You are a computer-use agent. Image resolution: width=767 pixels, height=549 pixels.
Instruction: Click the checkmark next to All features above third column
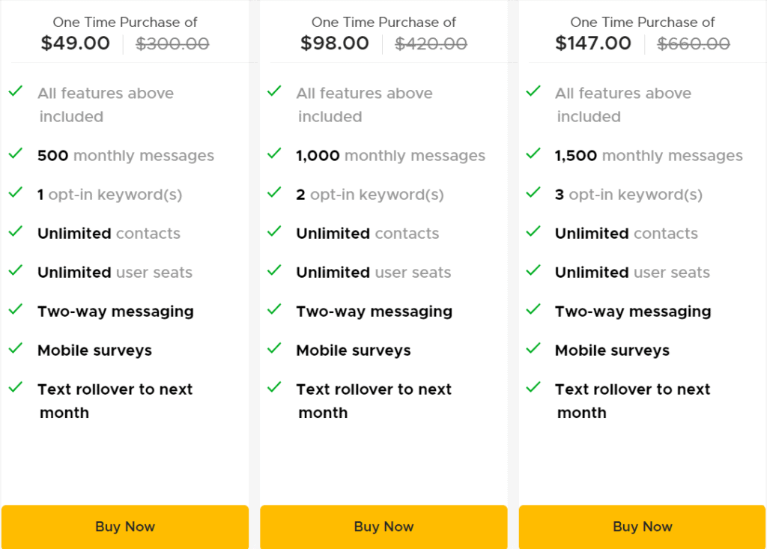click(x=533, y=91)
